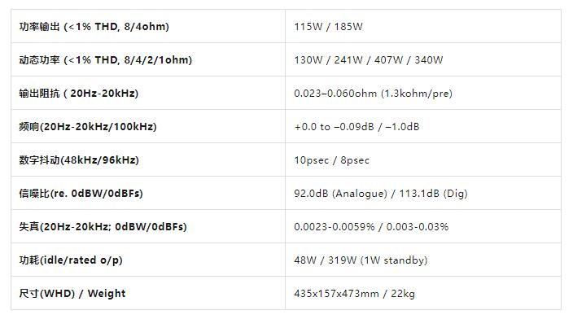The height and width of the screenshot is (319, 573).
Task: Select the 130W / 241W / 407W / 340W value
Action: (x=369, y=60)
